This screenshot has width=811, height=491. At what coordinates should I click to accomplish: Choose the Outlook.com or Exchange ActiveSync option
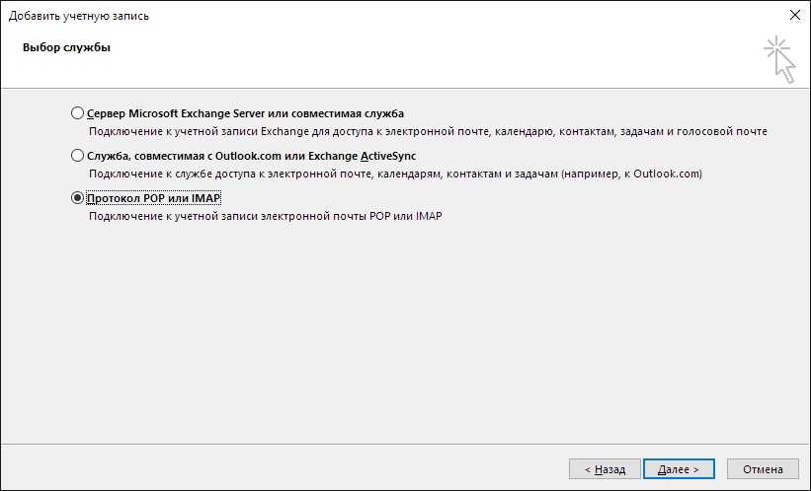(x=78, y=156)
